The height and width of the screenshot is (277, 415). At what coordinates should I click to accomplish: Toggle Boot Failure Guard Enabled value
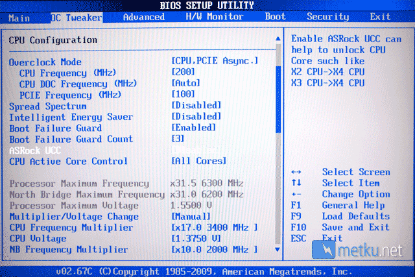(x=194, y=128)
